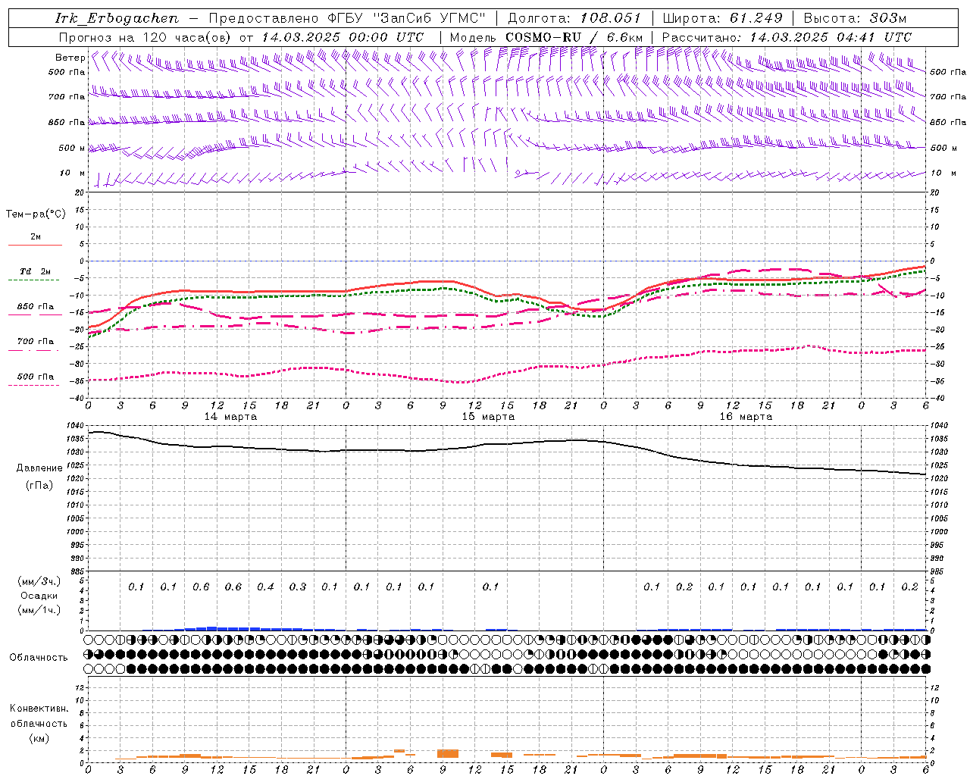Click the '16 марта' date label

746,417
